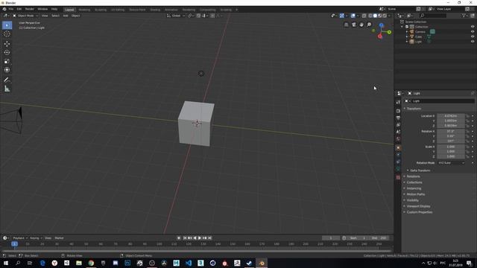
Task: Click the pan view hand icon
Action: pos(361,25)
